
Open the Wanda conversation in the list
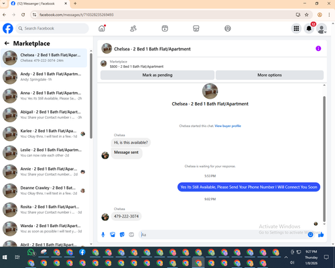44,228
